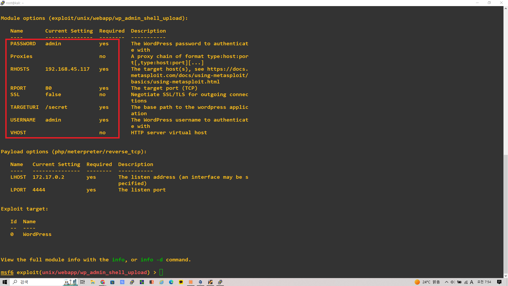Switch to VirtualBox in the taskbar
The width and height of the screenshot is (508, 286).
pyautogui.click(x=201, y=282)
